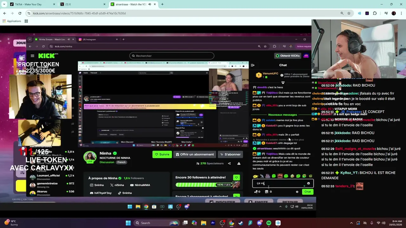Open the Chrome profile avatar

tap(394, 13)
